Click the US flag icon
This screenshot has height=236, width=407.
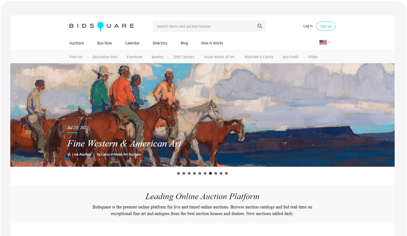click(323, 42)
